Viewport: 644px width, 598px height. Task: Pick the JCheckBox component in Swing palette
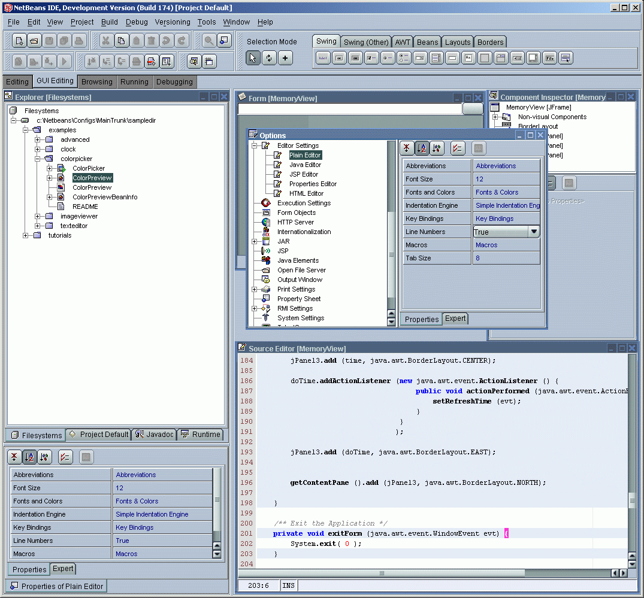pos(371,58)
